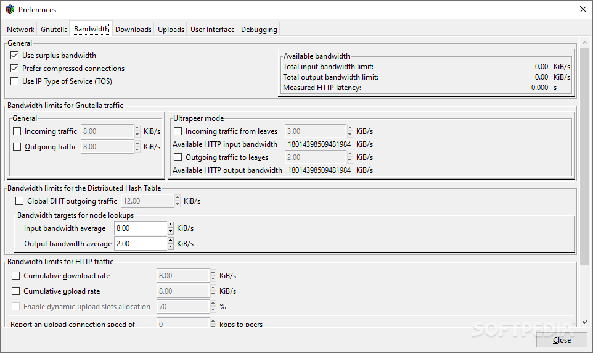Screen dimensions: 593x353
Task: Click the Input bandwidth average field
Action: (x=141, y=228)
